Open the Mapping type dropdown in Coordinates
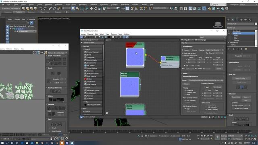Screen dimensions: 258x145 coord(214,50)
